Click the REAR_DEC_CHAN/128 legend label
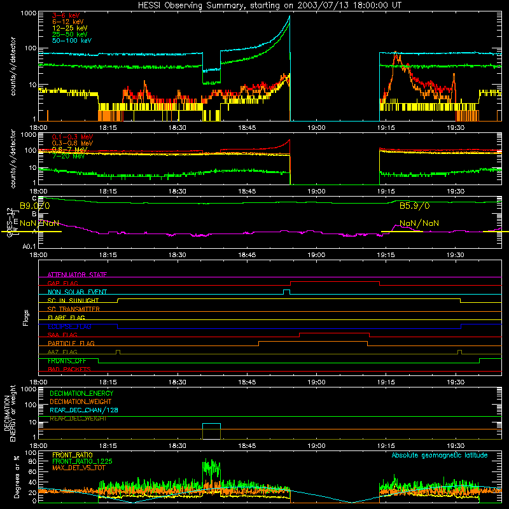Viewport: 509px width, 509px height. [x=84, y=410]
